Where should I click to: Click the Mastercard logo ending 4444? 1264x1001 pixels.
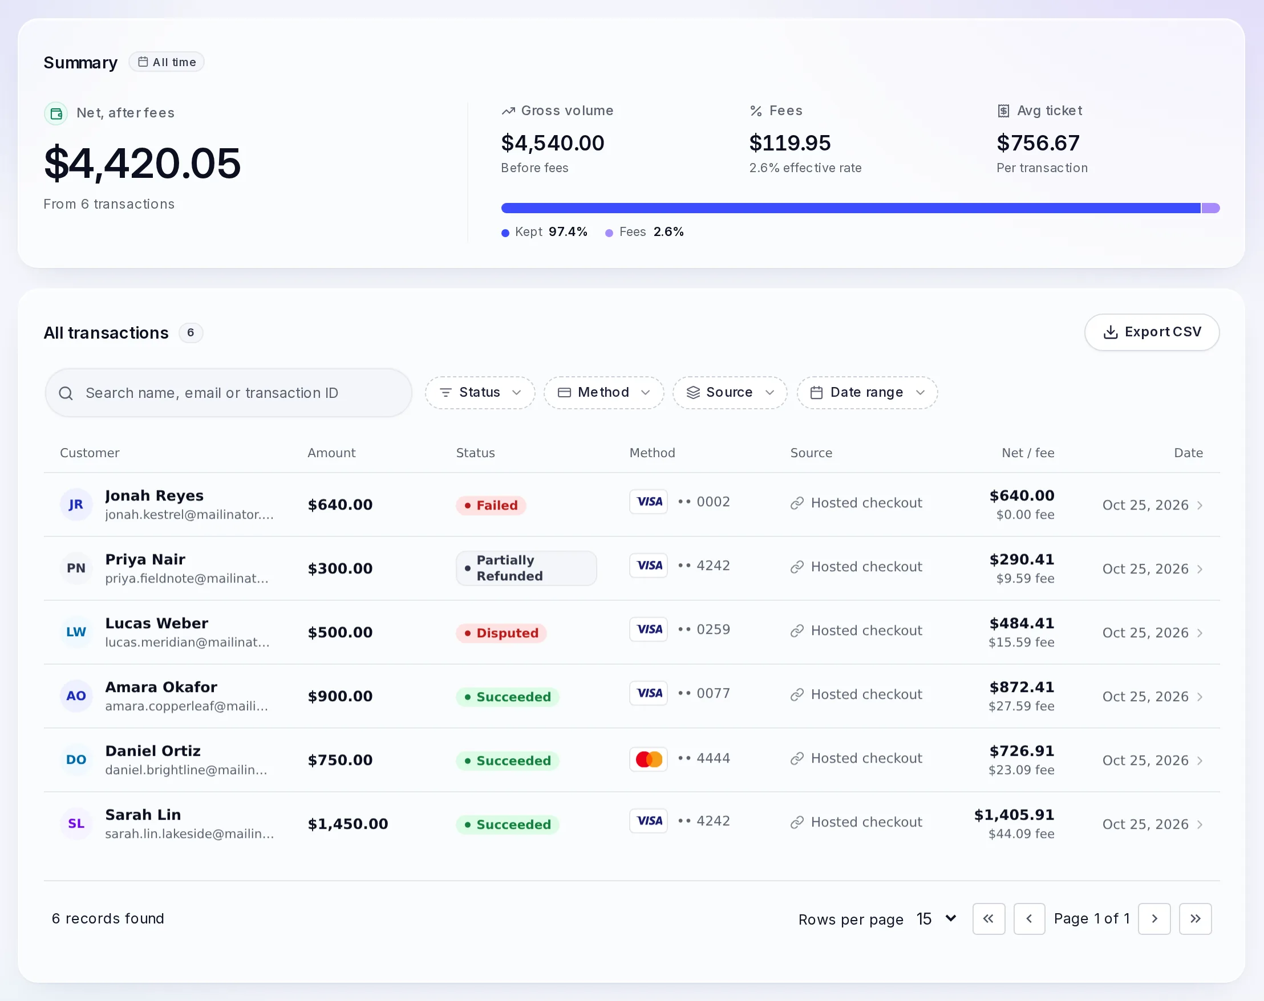click(649, 759)
